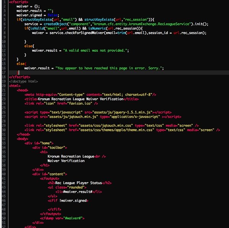Click the "component" string argument
Viewport: 229px width, 228px height.
click(80, 24)
